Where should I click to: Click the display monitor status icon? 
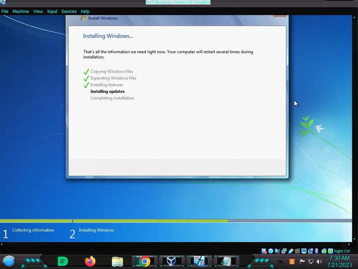(304, 251)
